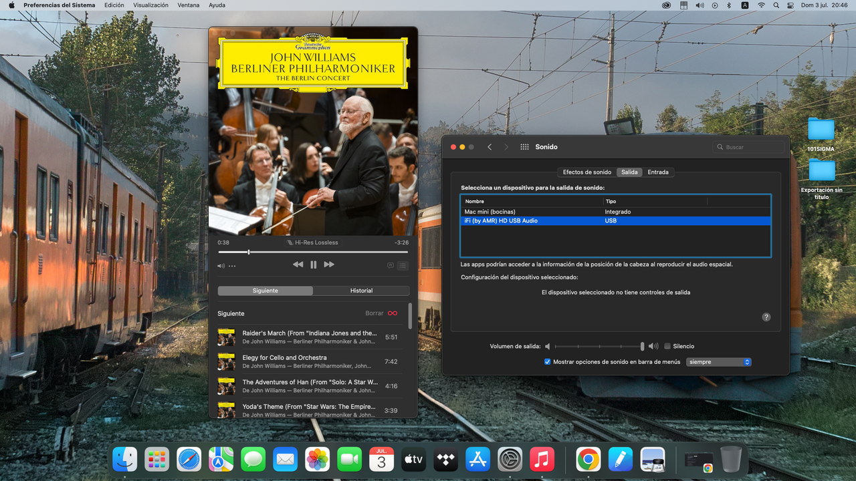
Task: Uncheck Mostrar opciones de sonido en barra de menús
Action: click(x=548, y=361)
